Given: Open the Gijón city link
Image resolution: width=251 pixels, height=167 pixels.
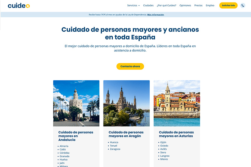Looking at the screenshot, I should [x=163, y=142].
